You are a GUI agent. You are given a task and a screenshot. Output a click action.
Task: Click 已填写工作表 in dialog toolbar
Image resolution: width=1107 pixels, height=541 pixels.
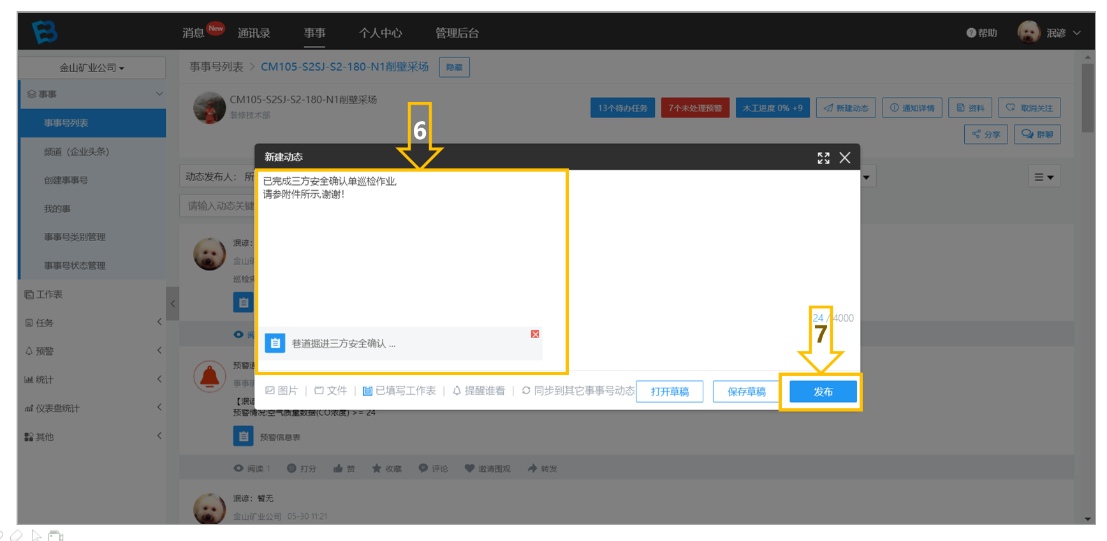pos(399,390)
